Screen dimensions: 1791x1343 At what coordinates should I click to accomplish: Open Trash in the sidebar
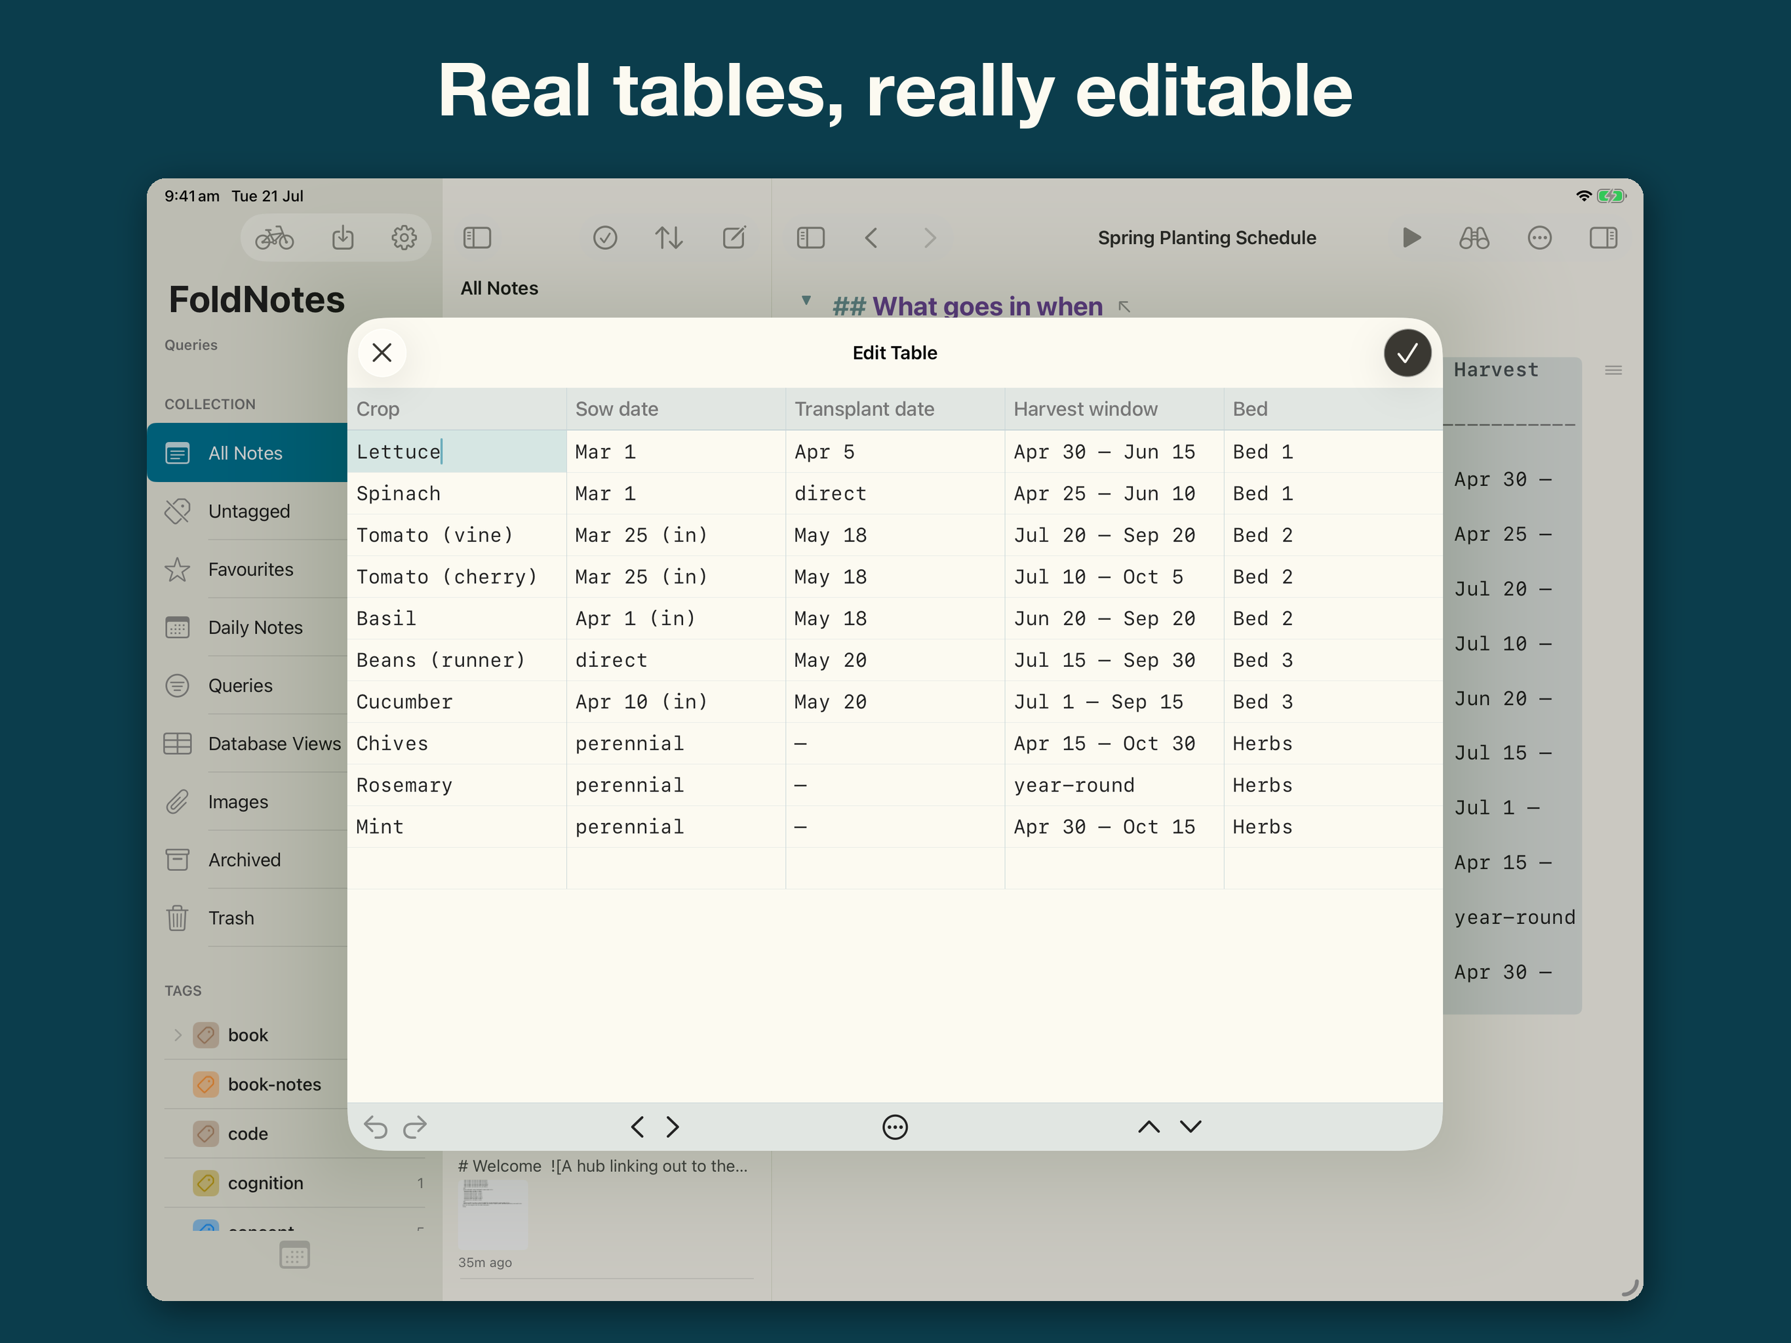click(x=247, y=918)
